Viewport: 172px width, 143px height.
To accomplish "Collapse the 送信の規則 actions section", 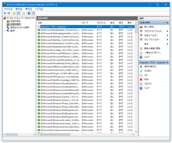I will [x=167, y=23].
